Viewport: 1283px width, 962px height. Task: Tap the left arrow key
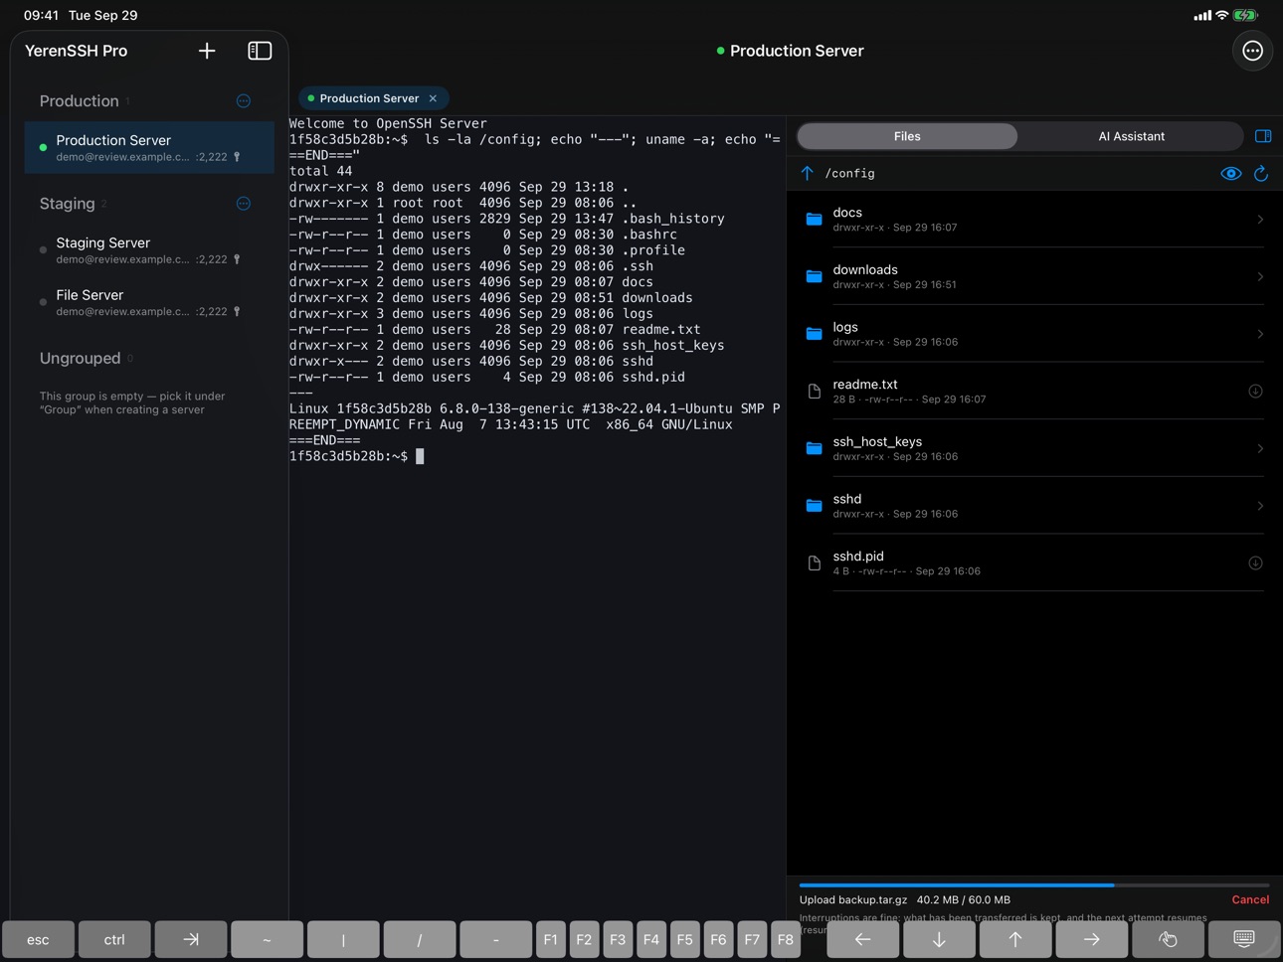coord(862,939)
